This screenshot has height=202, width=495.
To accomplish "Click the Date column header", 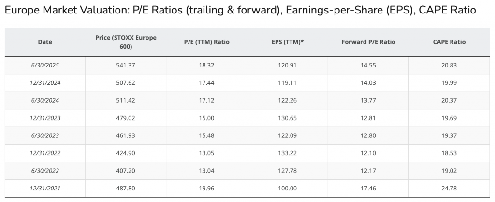I will pyautogui.click(x=45, y=42).
